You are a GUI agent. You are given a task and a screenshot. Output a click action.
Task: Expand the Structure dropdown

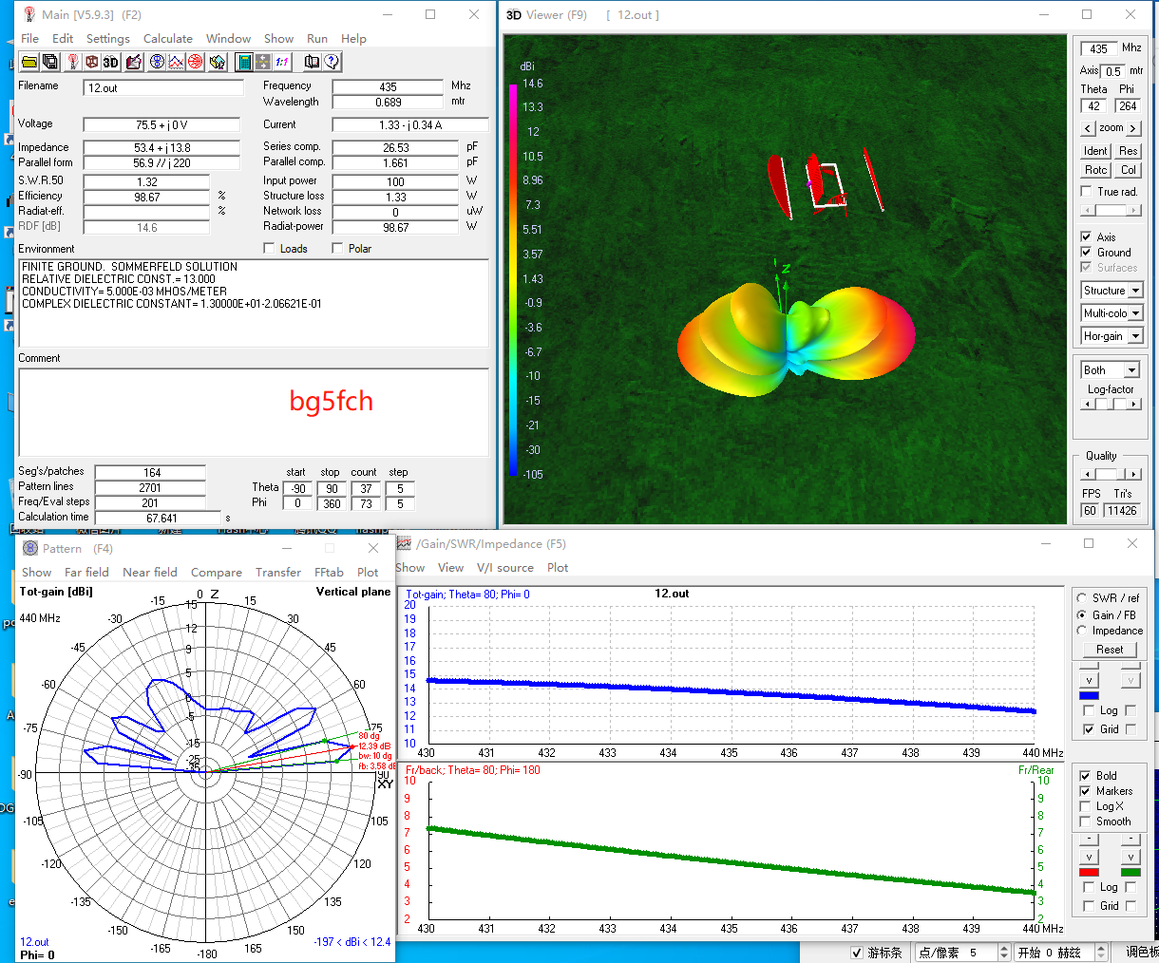1135,291
